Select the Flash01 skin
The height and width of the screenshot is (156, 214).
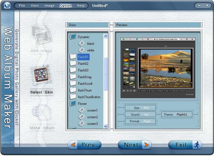(x=83, y=57)
